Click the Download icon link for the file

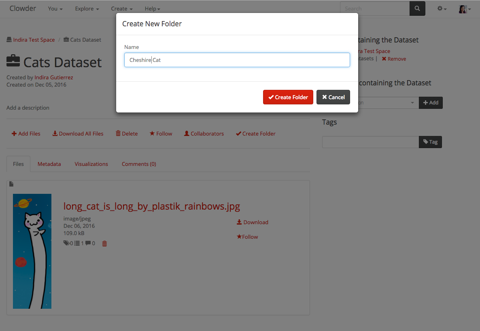click(x=253, y=222)
